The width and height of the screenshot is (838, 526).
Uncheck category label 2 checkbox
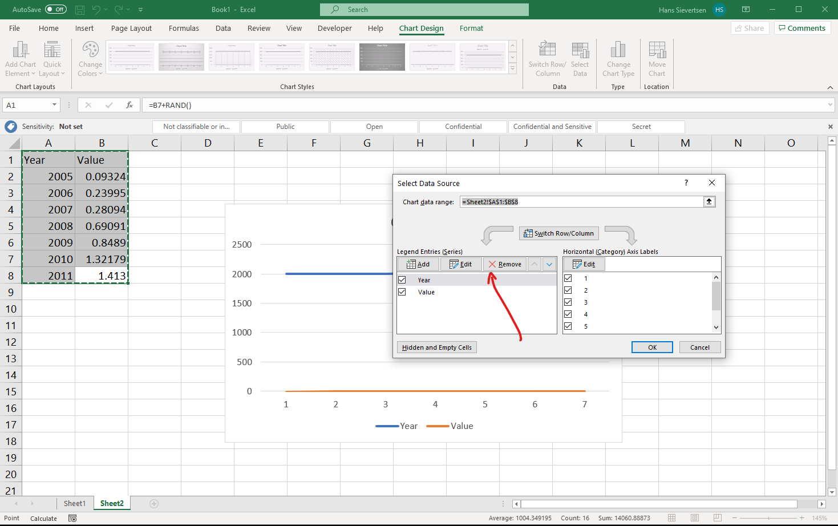pyautogui.click(x=568, y=290)
